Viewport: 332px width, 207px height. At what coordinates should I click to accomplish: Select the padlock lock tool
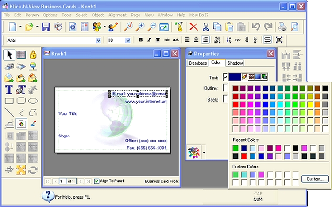[33, 55]
